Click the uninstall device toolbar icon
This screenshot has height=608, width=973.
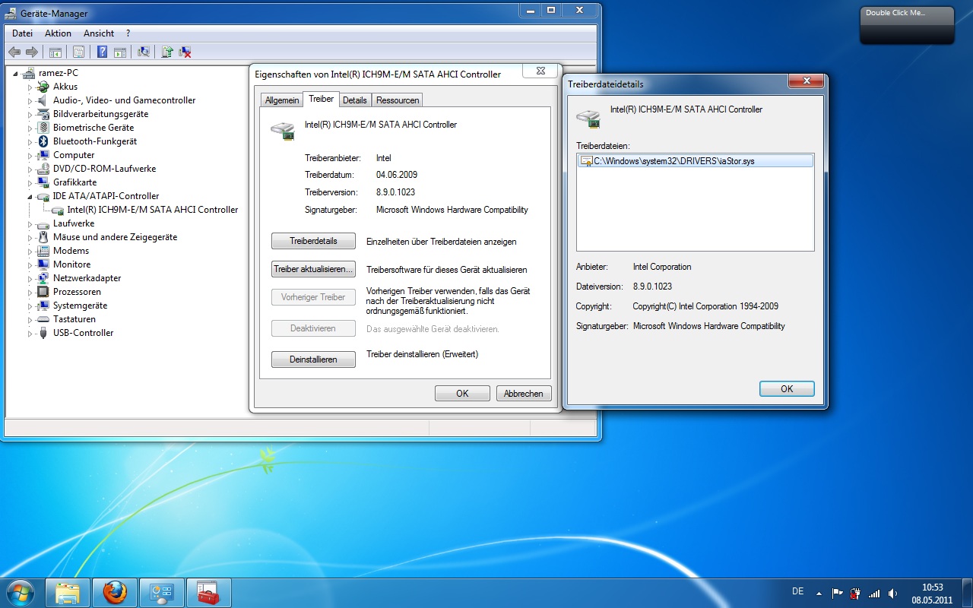(x=185, y=52)
